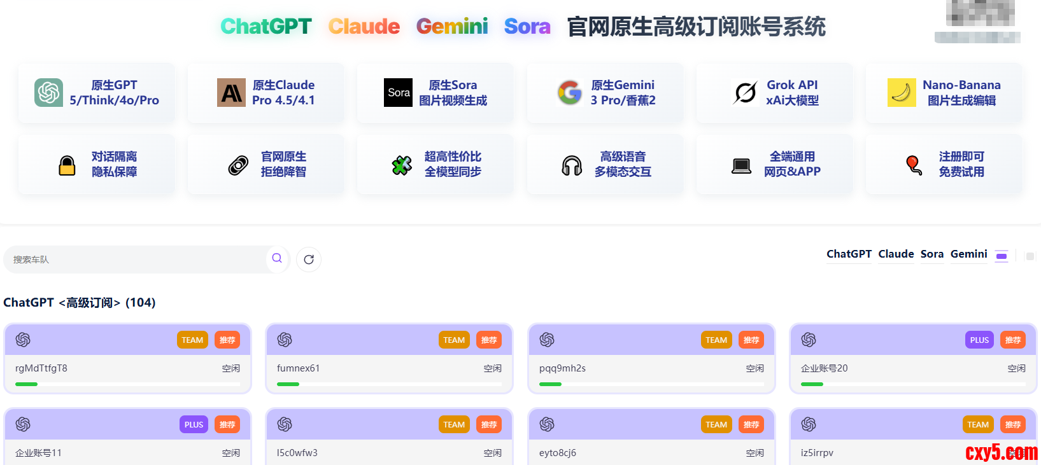Image resolution: width=1041 pixels, height=465 pixels.
Task: Open the 原生Sora 图片视频生成 feature card
Action: pos(435,93)
